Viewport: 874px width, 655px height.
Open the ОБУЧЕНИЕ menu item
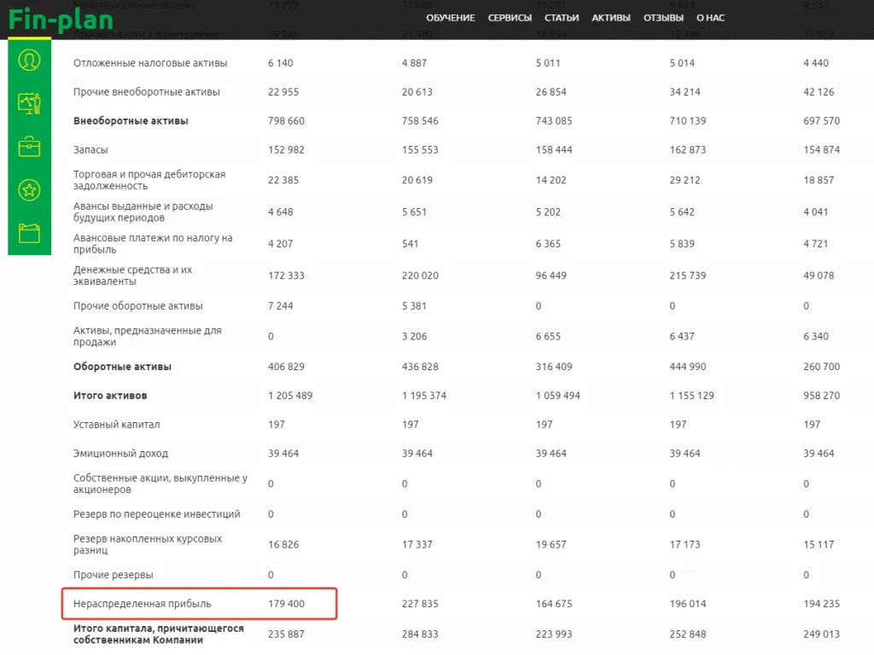(451, 18)
